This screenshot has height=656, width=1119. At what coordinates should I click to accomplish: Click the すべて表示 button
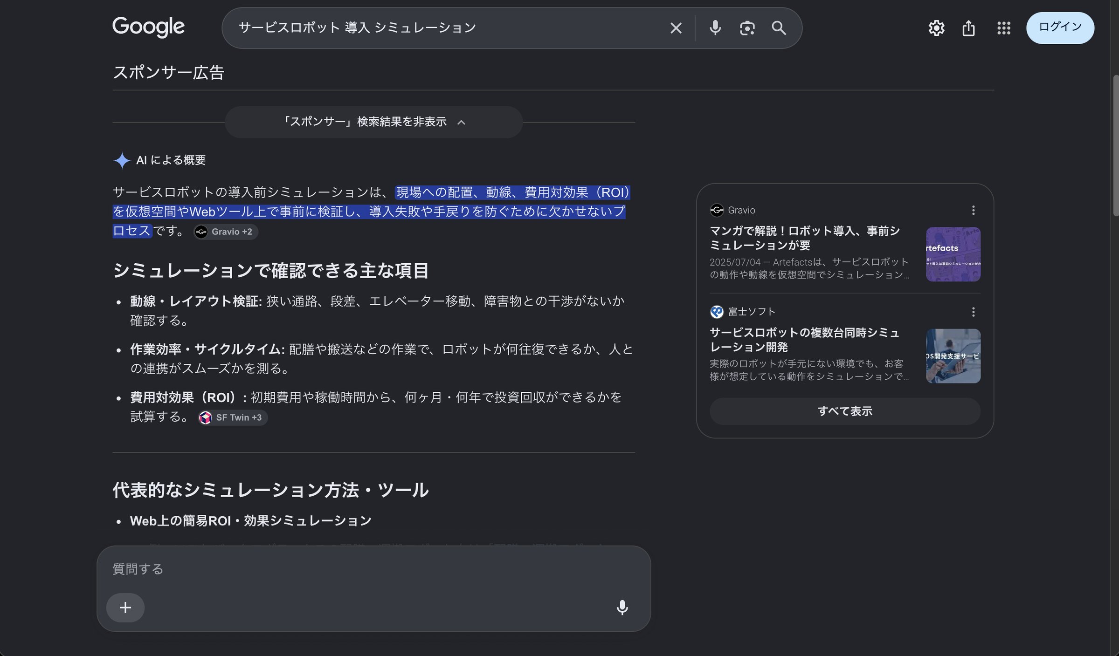[845, 411]
